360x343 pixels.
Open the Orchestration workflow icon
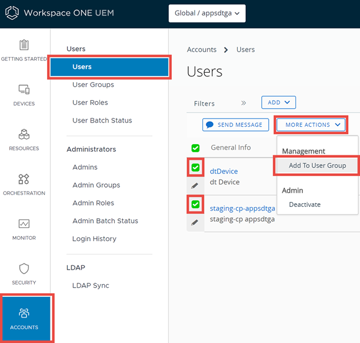(24, 179)
